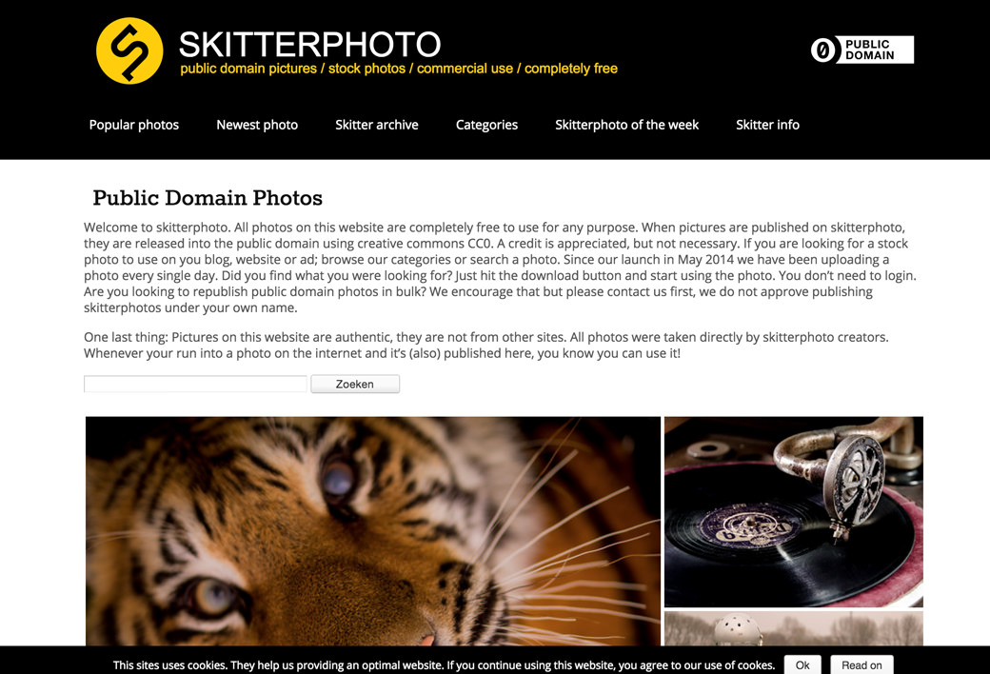Open the tiger close-up photo
The width and height of the screenshot is (990, 674).
373,530
